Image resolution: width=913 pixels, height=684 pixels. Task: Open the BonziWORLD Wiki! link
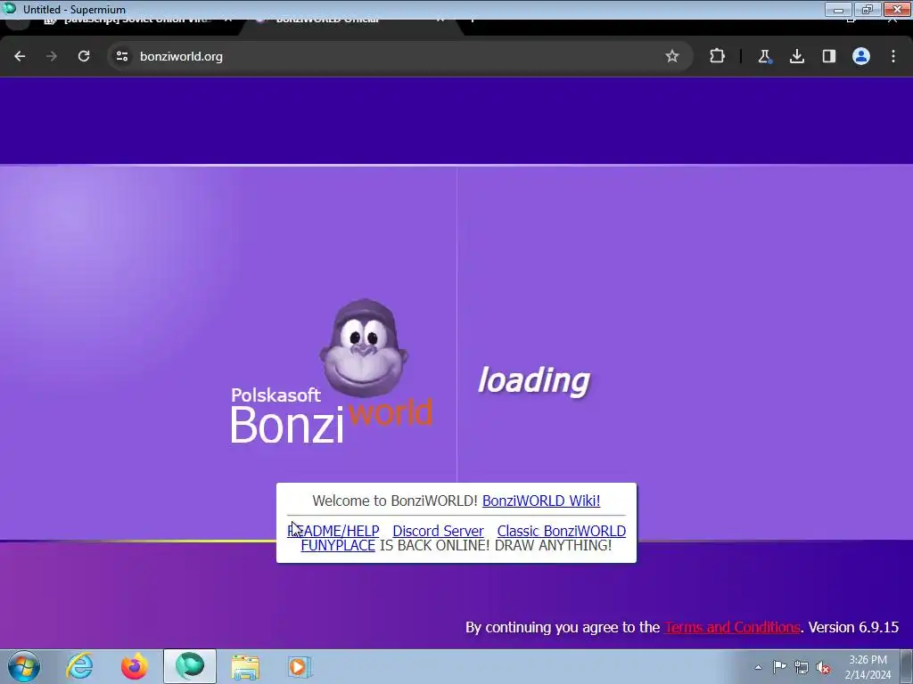tap(541, 501)
